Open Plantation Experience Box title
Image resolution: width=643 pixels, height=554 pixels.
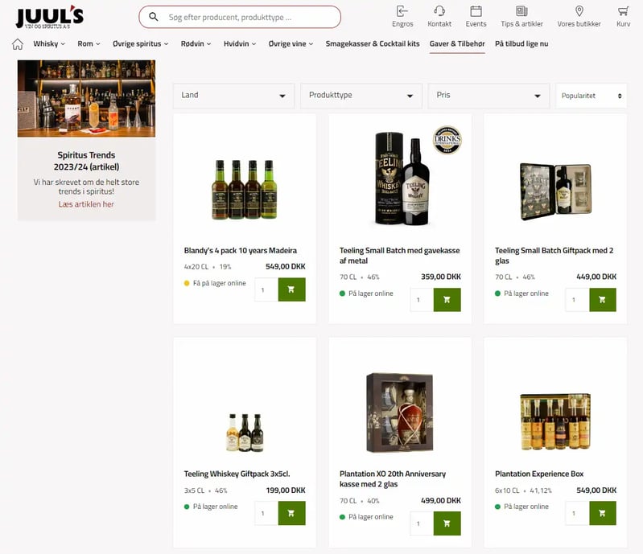point(539,474)
